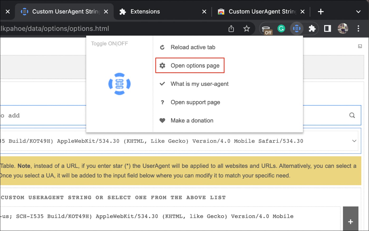369x231 pixels.
Task: Bookmark this page with star icon
Action: tap(246, 29)
